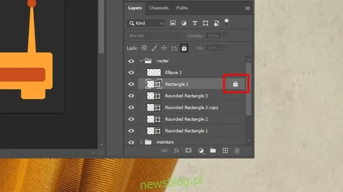Open the Normal blend mode dropdown
This screenshot has width=343, height=192.
tap(154, 36)
